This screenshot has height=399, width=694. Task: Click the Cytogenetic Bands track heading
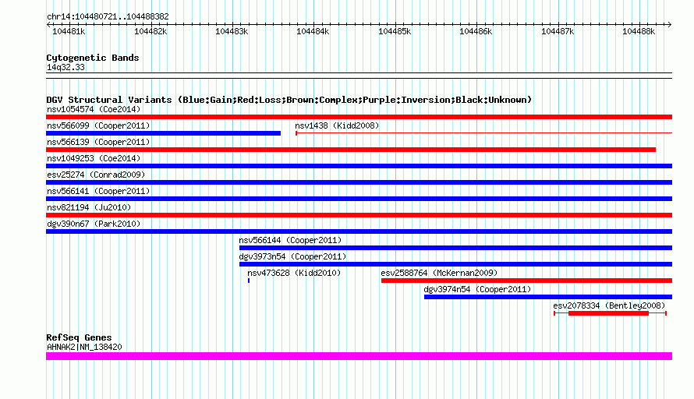(93, 58)
